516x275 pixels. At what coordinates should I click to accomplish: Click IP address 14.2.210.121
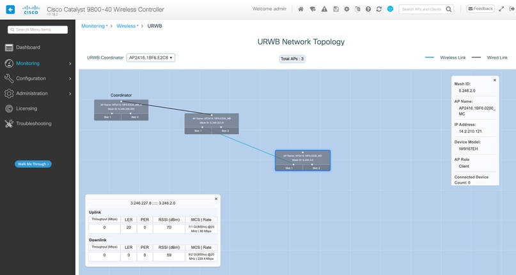point(470,131)
